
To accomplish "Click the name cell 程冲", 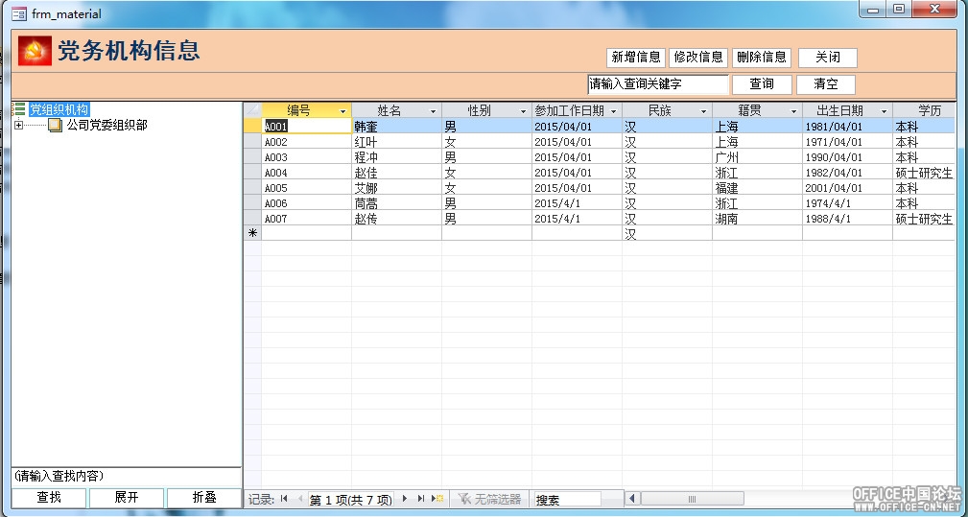I will (x=397, y=156).
